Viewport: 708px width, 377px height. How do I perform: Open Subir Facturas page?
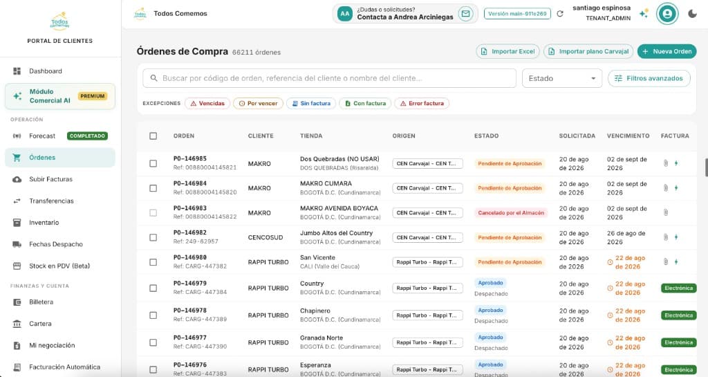point(60,179)
